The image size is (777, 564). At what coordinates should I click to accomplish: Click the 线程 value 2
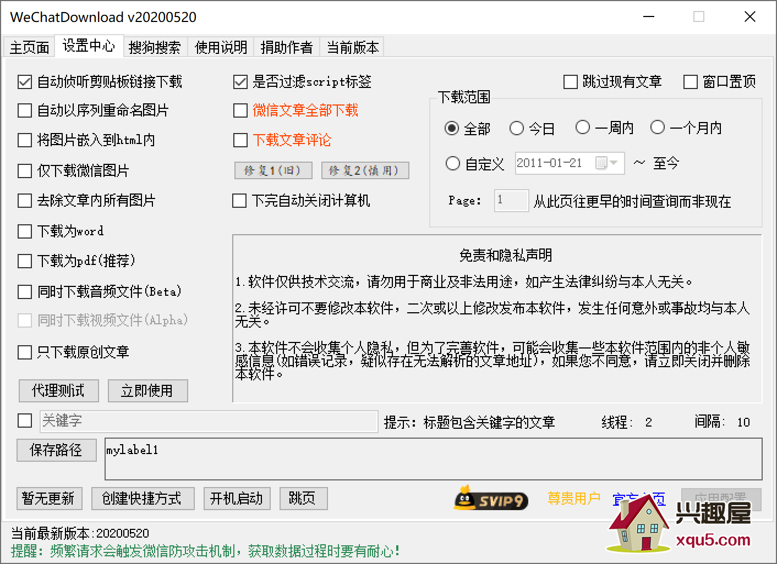[649, 422]
